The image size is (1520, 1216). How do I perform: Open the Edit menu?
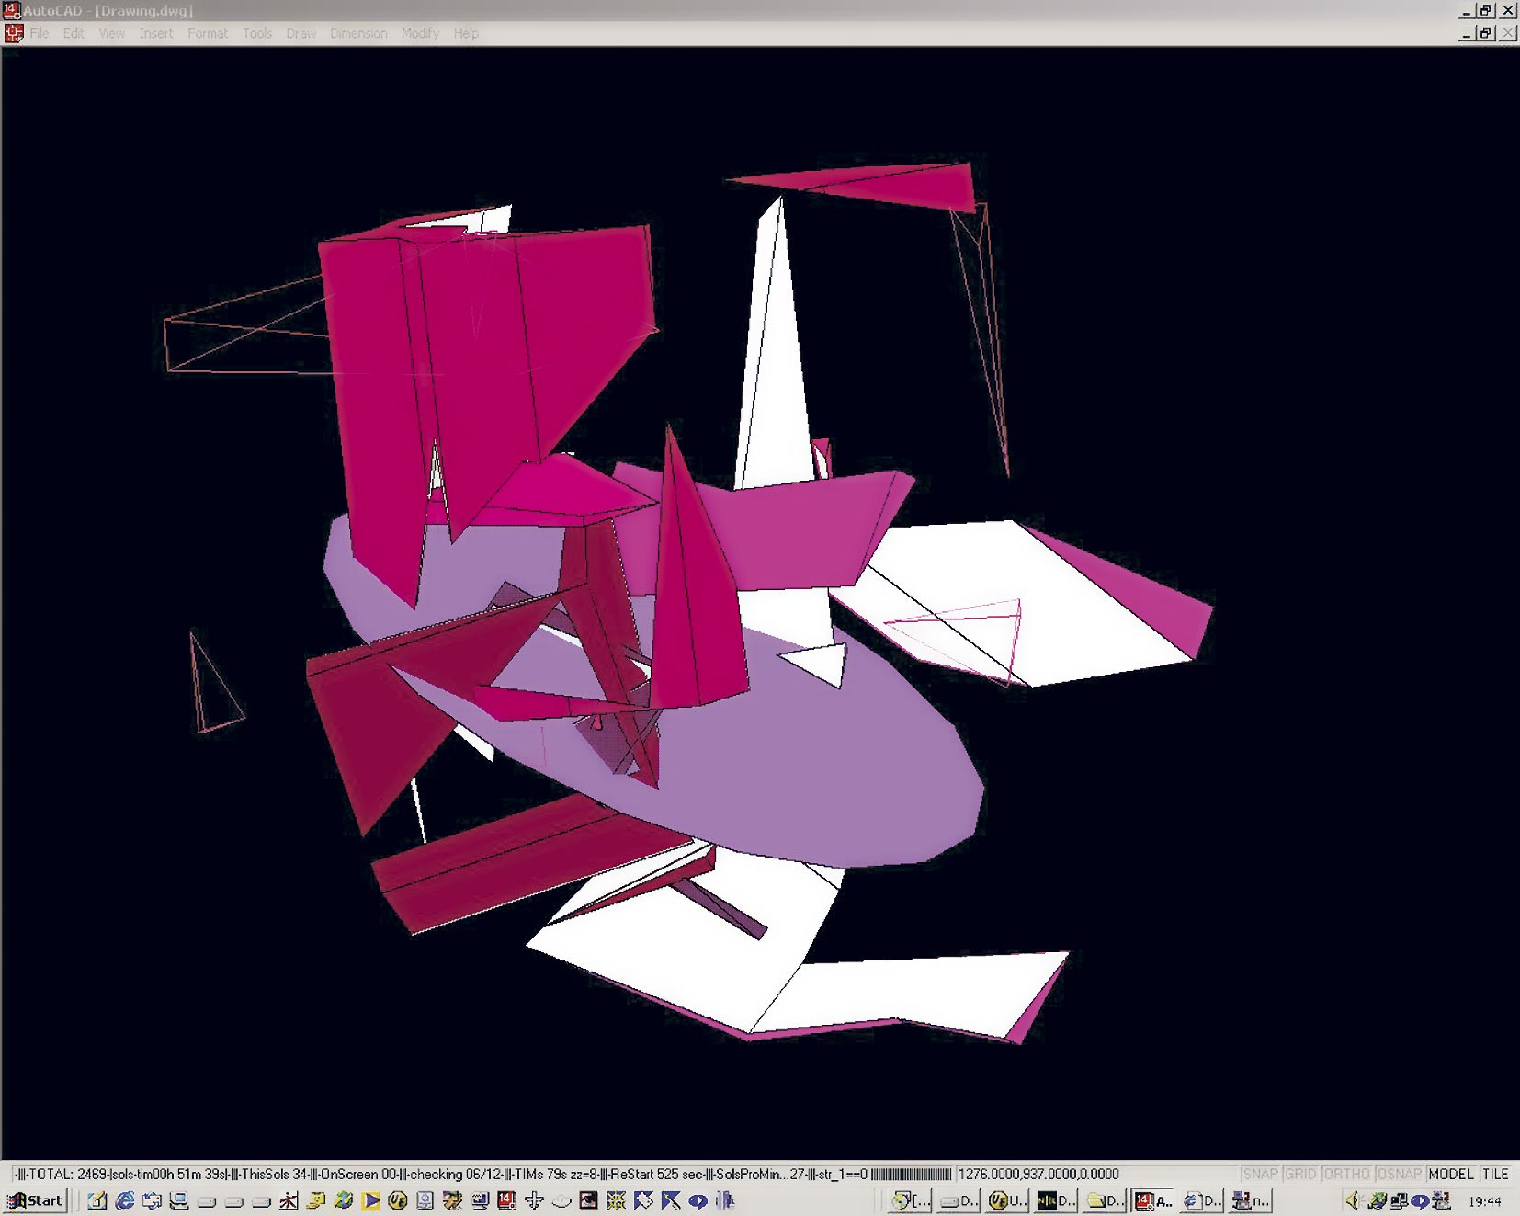pyautogui.click(x=74, y=33)
